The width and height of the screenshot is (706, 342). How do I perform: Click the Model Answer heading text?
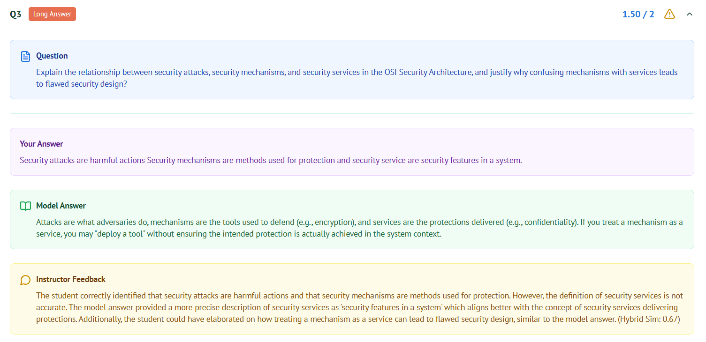[61, 206]
